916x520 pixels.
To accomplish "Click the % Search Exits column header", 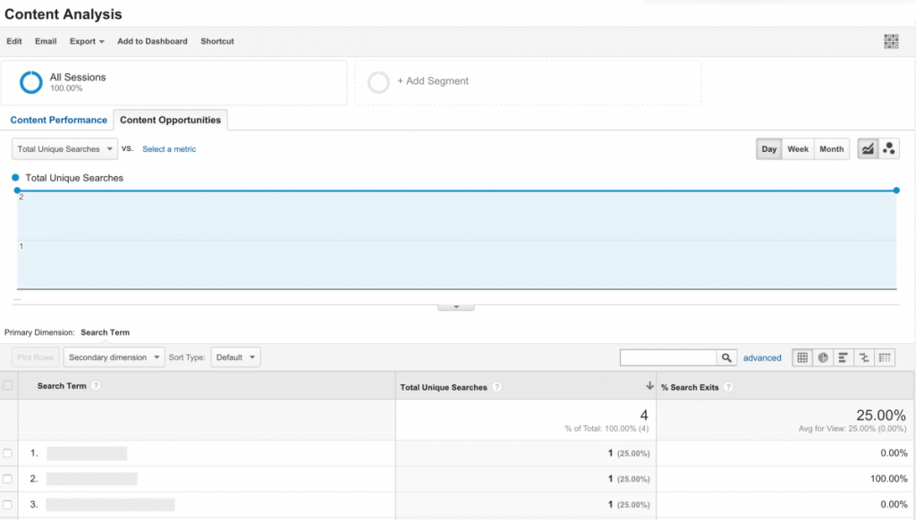I will click(x=690, y=387).
